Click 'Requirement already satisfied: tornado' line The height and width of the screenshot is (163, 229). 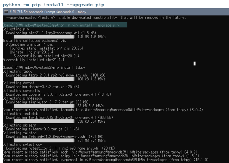click(x=103, y=110)
